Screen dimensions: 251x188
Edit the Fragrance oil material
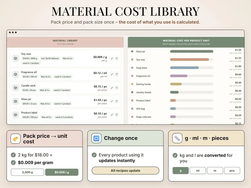tap(112, 74)
